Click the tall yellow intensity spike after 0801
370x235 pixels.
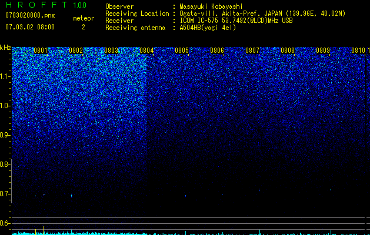[x=44, y=230]
